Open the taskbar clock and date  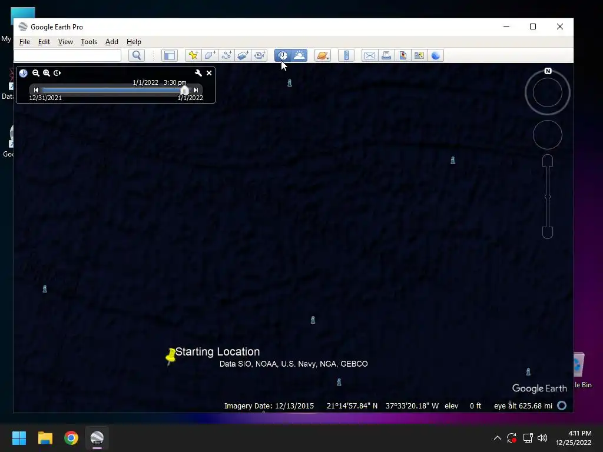(574, 438)
